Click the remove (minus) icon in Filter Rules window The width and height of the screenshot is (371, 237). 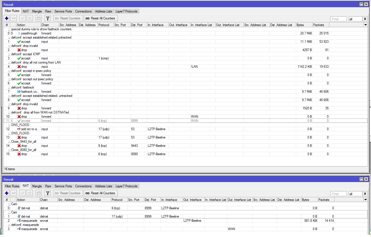coord(14,18)
